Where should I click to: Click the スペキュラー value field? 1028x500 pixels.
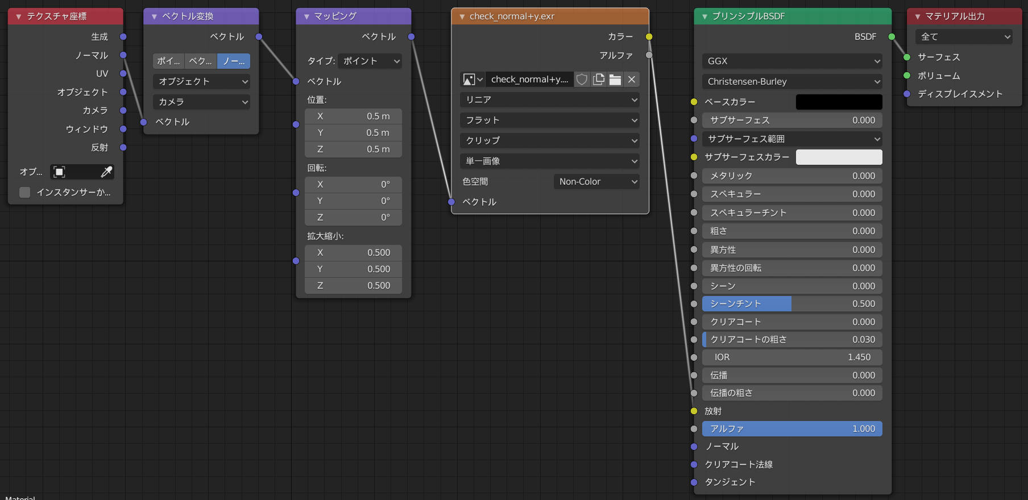click(792, 194)
